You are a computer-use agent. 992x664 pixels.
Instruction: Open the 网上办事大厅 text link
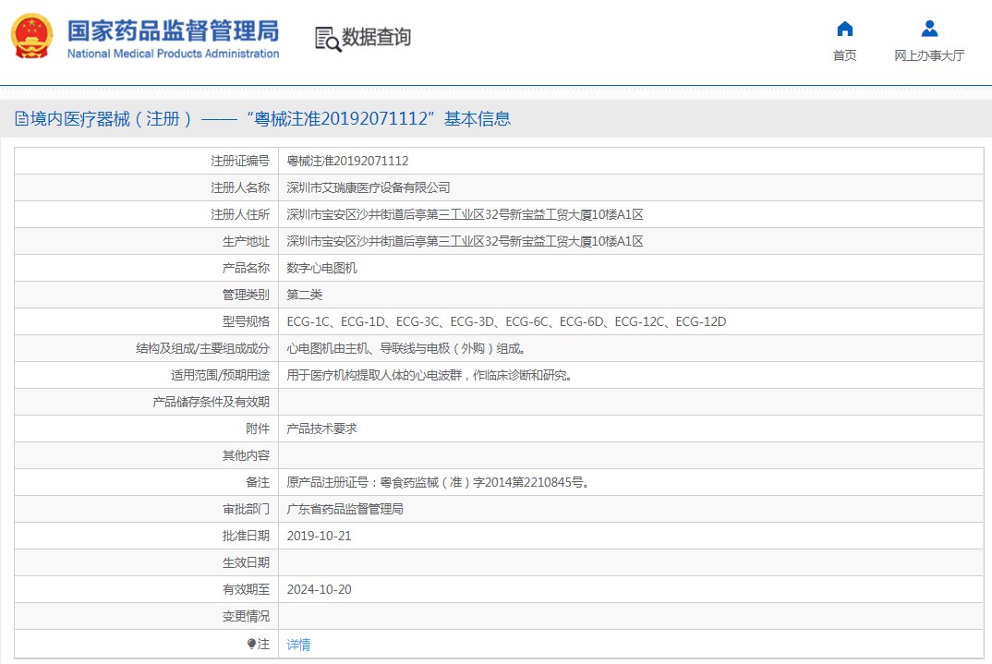coord(929,55)
